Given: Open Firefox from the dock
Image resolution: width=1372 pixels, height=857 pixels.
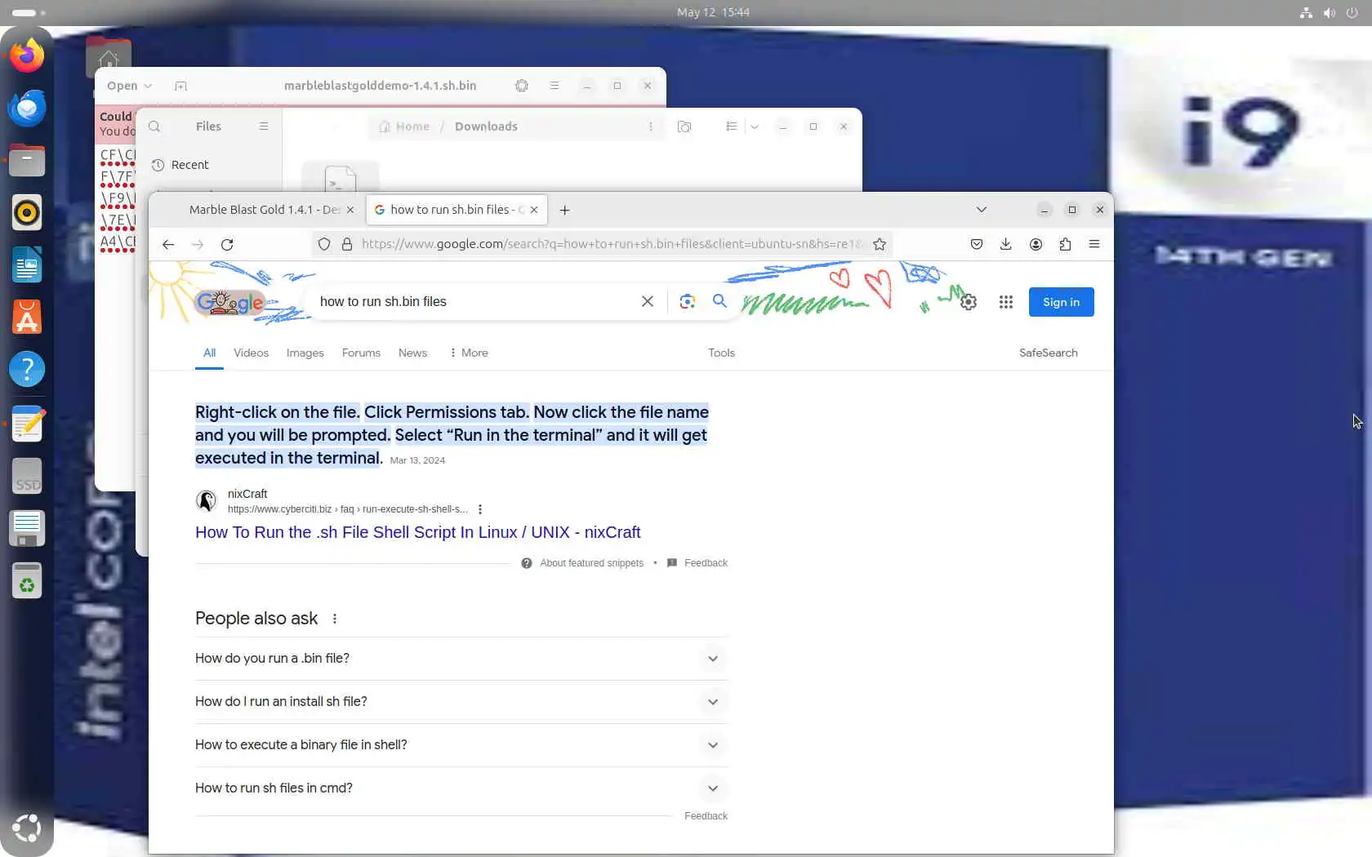Looking at the screenshot, I should tap(27, 56).
